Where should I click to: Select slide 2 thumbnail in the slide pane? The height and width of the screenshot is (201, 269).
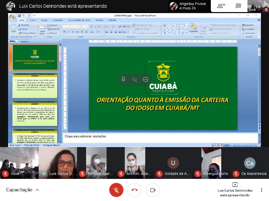pyautogui.click(x=35, y=86)
